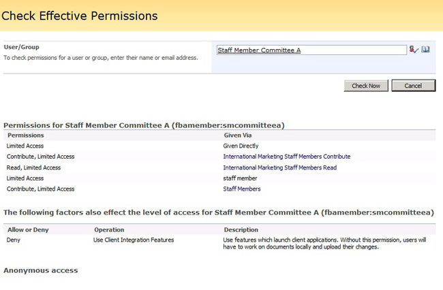
Task: Click the 'Given Directly' entry
Action: [x=241, y=146]
